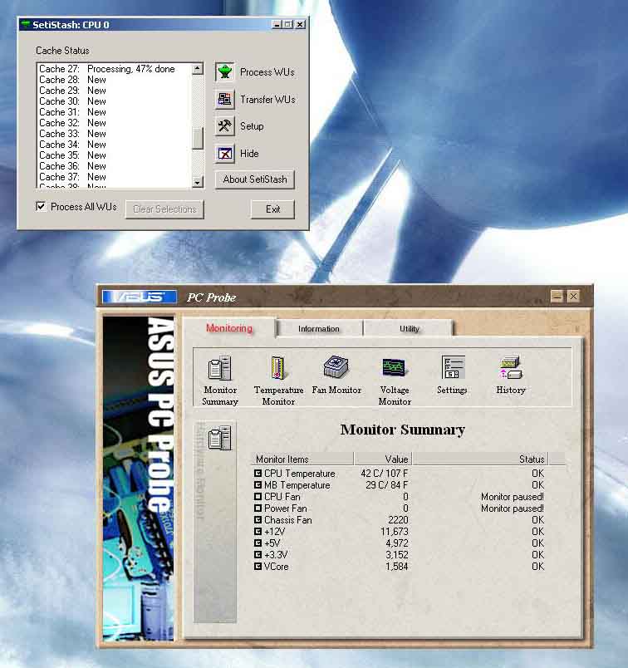Switch to the Monitoring tab
This screenshot has height=668, width=628.
tap(229, 328)
